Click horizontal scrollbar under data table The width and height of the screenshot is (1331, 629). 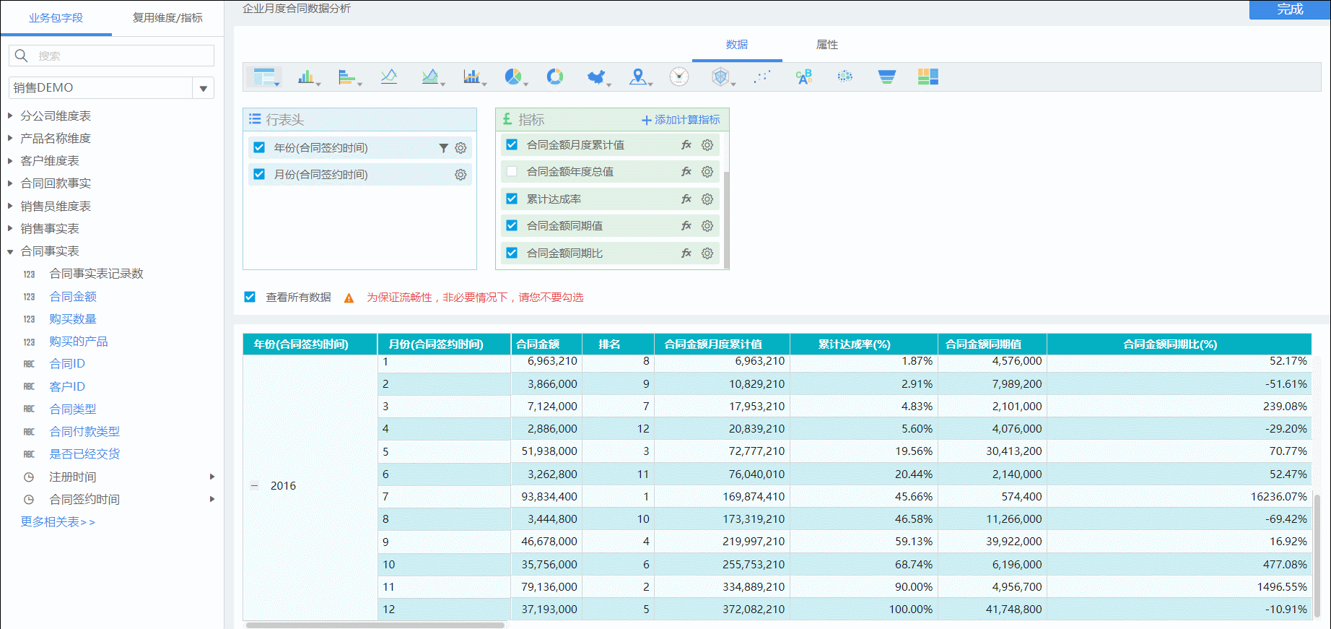click(x=375, y=625)
